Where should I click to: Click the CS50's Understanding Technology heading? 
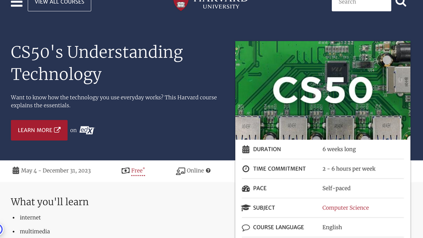(x=97, y=63)
